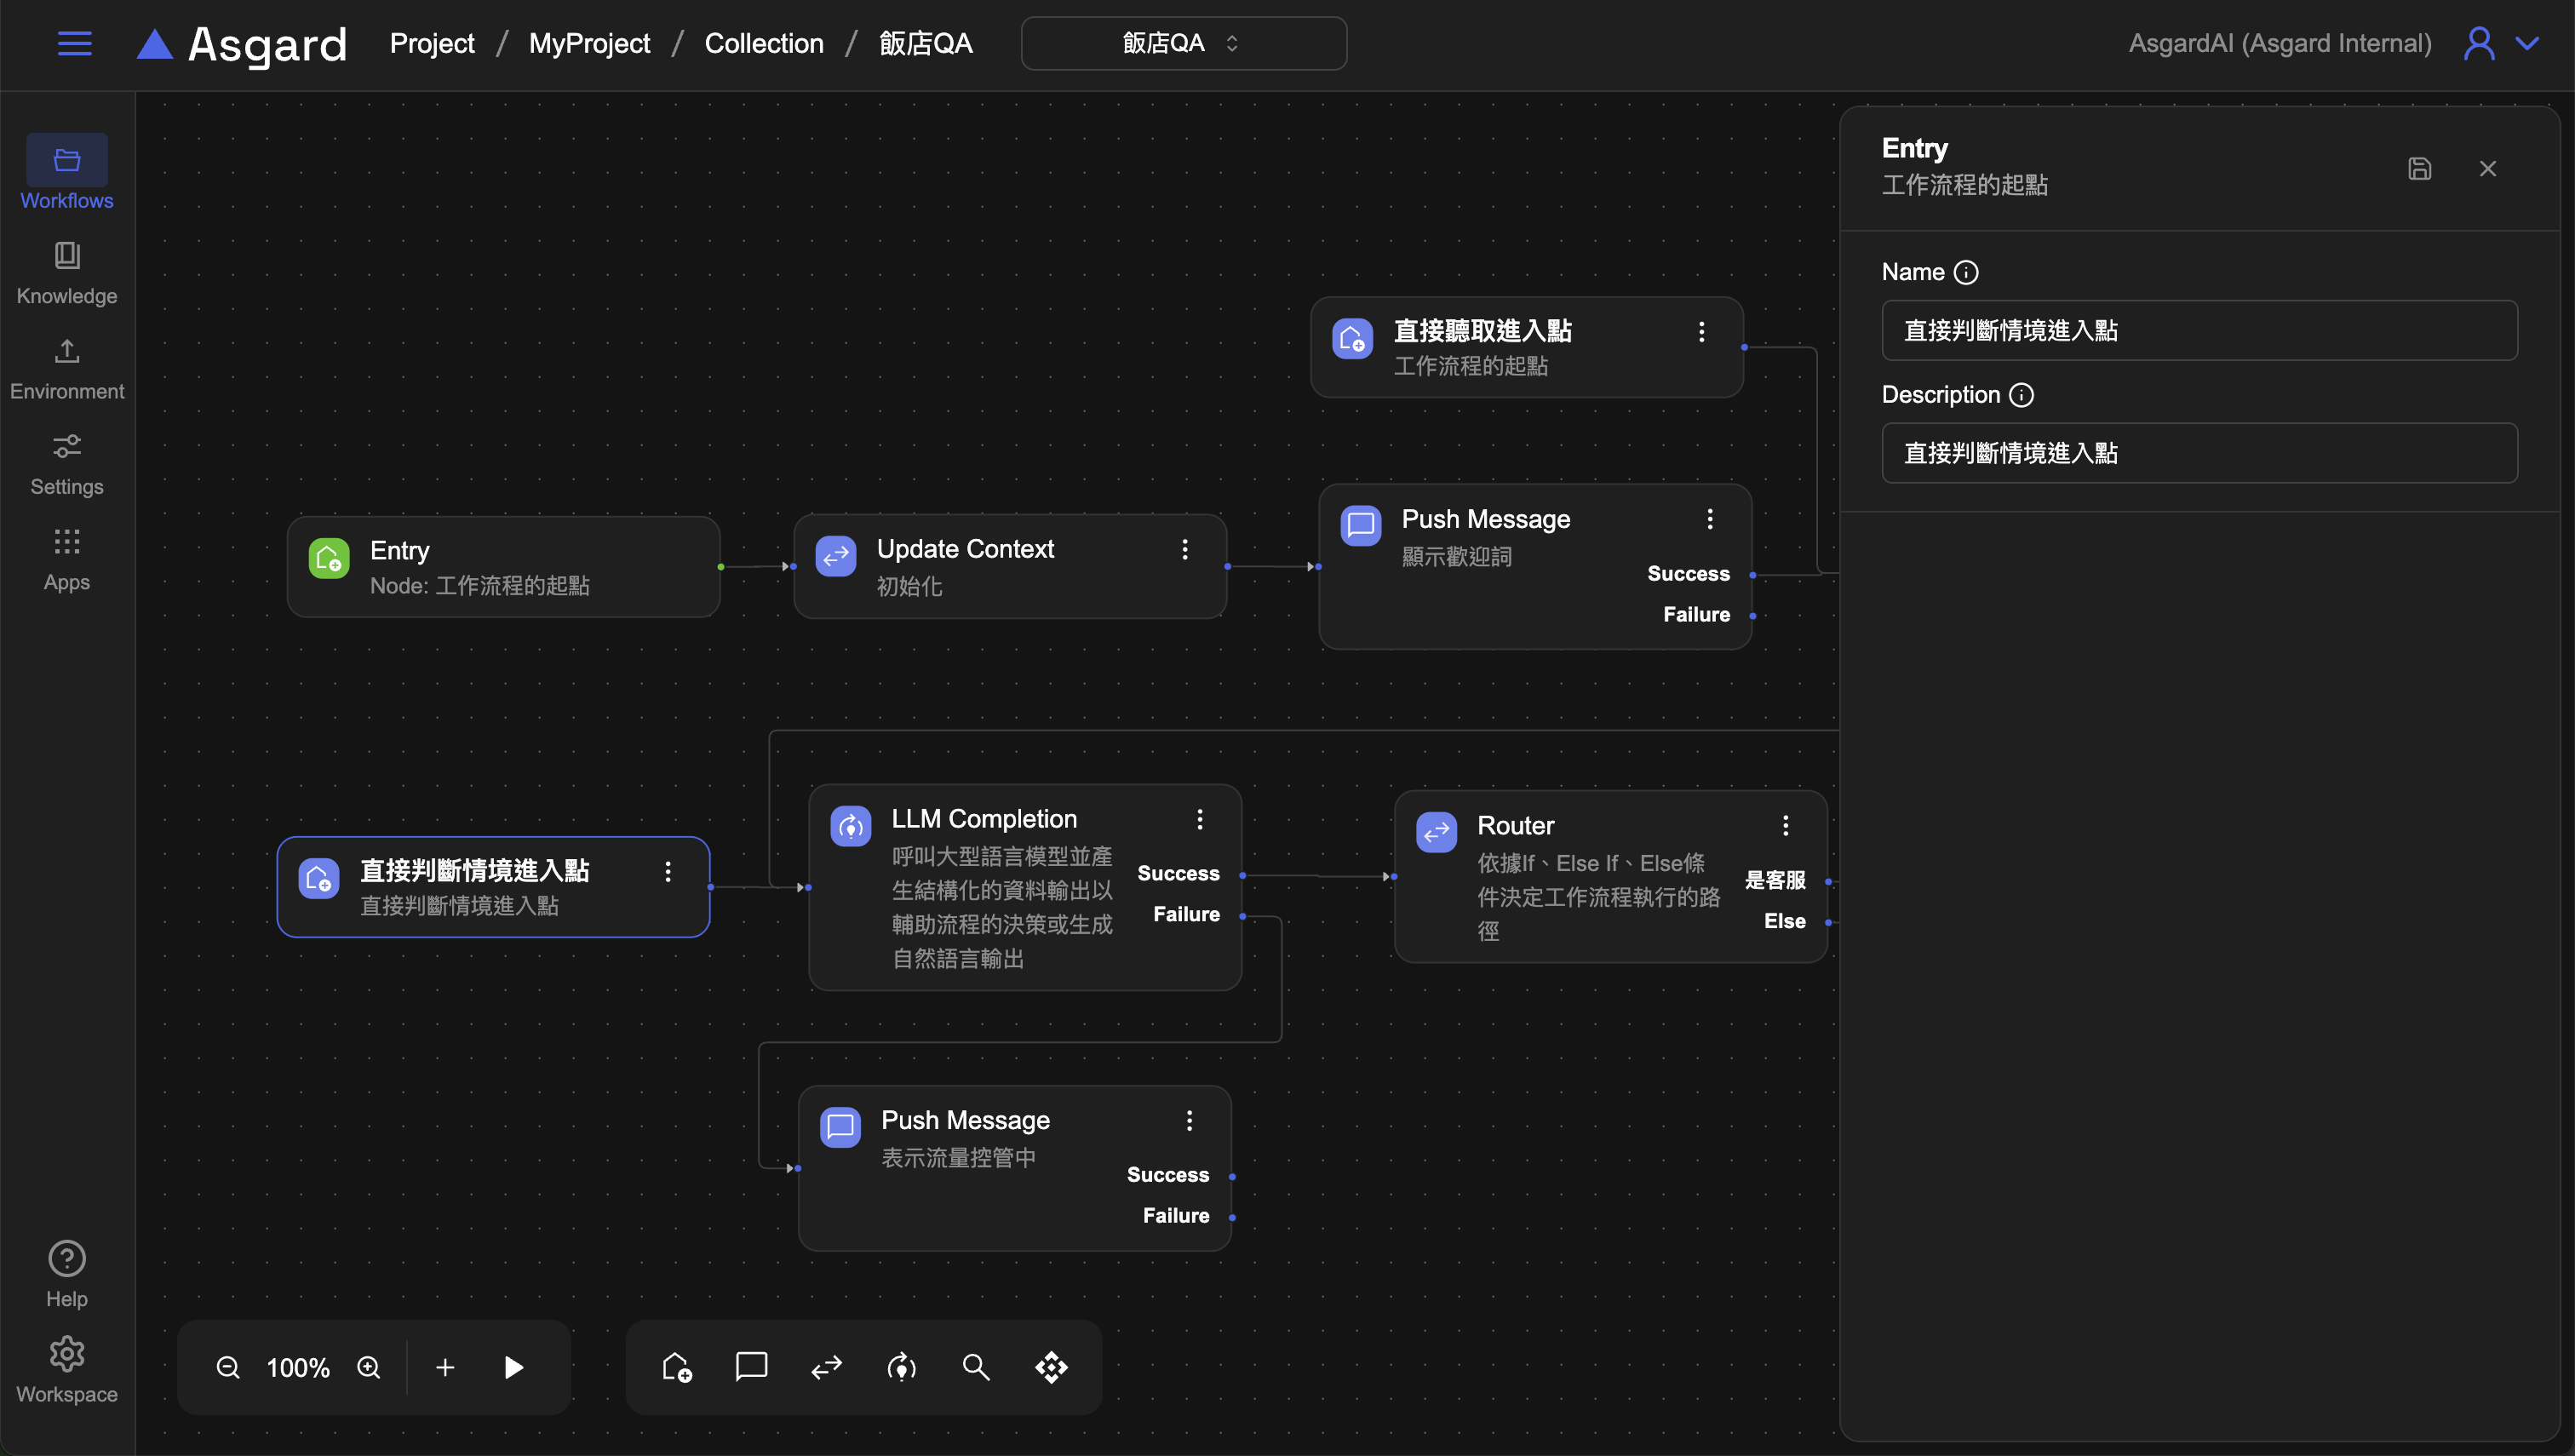Click MyProject breadcrumb link
This screenshot has width=2575, height=1456.
(x=589, y=43)
